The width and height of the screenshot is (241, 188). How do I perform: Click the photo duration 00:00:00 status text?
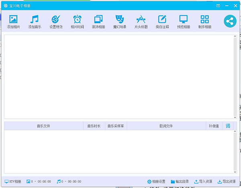(x=44, y=182)
